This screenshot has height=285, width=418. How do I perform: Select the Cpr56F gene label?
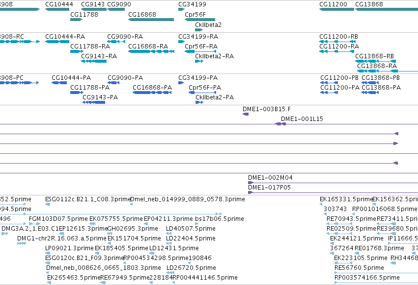[195, 14]
